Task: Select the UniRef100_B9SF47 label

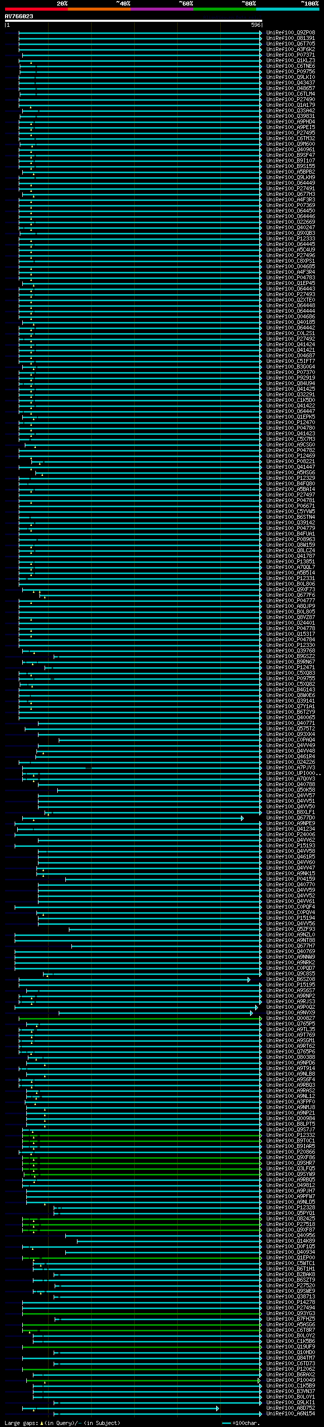Action: coord(291,155)
